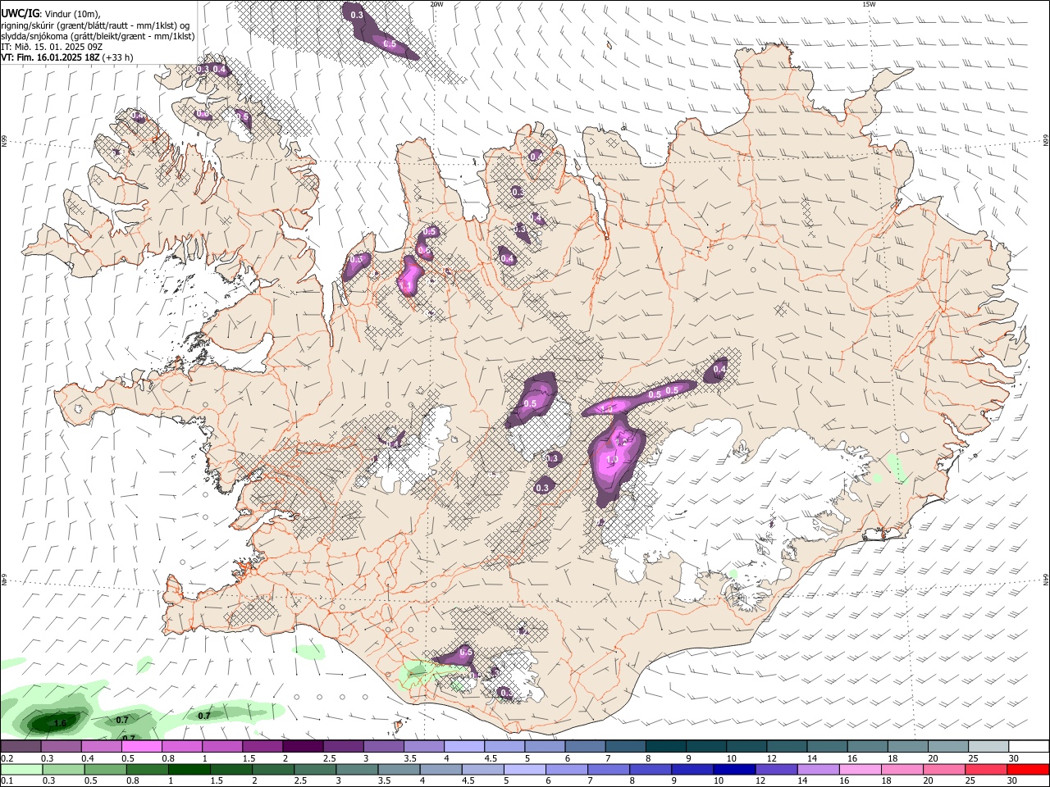Click the 'Vindur (10m)' label in header
The width and height of the screenshot is (1050, 787).
(72, 14)
